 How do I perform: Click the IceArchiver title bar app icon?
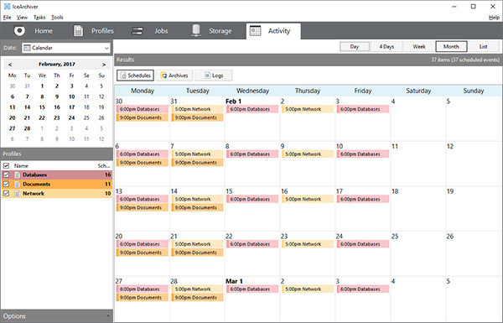pos(7,7)
